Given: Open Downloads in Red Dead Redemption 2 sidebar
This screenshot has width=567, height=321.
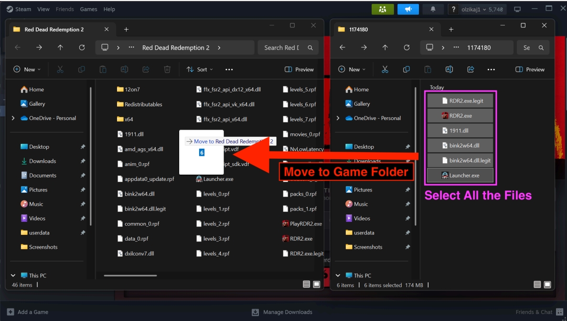Looking at the screenshot, I should pos(38,161).
